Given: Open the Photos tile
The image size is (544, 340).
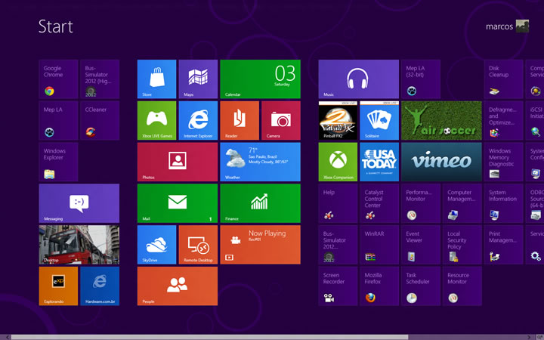Looking at the screenshot, I should point(178,162).
